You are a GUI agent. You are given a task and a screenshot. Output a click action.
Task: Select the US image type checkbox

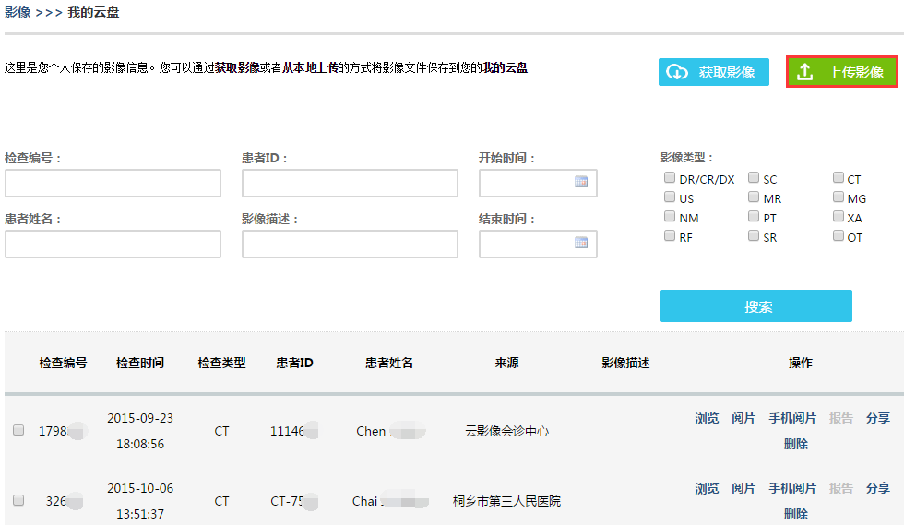click(x=670, y=197)
